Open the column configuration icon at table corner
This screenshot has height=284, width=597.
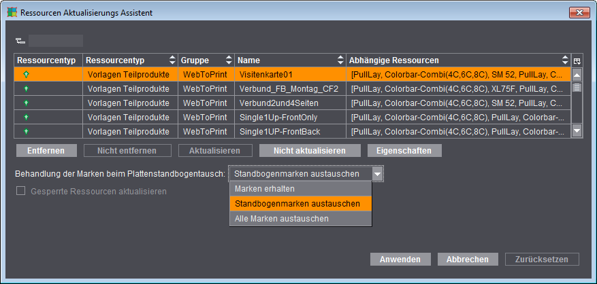pyautogui.click(x=577, y=60)
